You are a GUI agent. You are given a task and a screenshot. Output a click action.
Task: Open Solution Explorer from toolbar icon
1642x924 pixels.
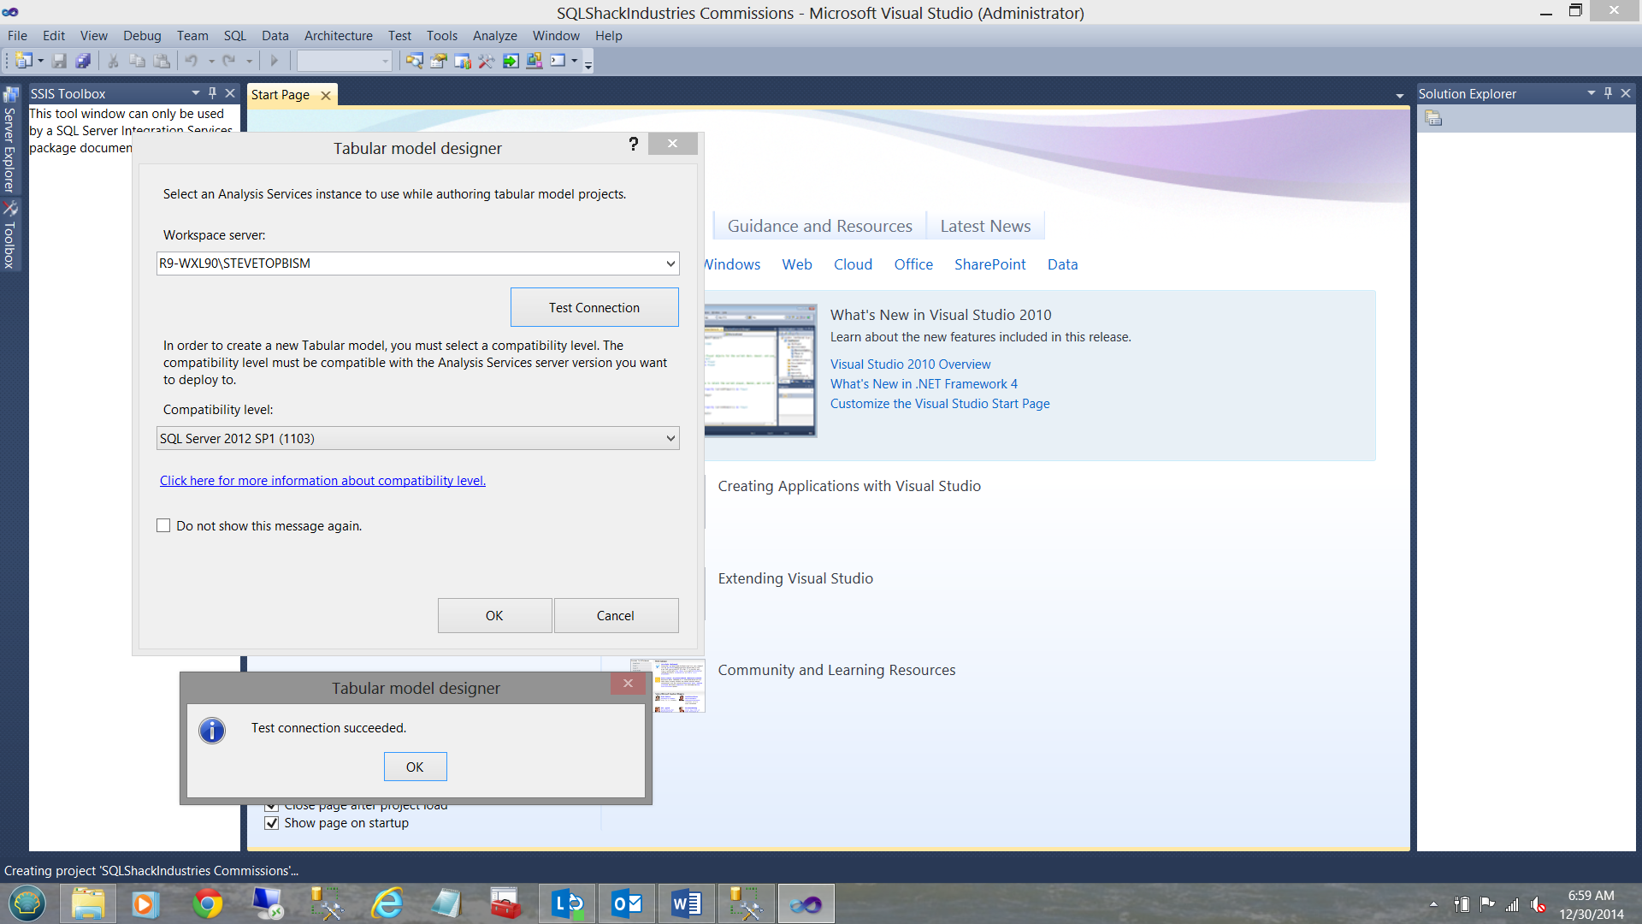(x=415, y=61)
